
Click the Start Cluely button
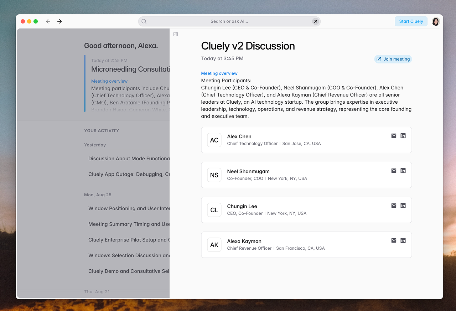[x=411, y=21]
